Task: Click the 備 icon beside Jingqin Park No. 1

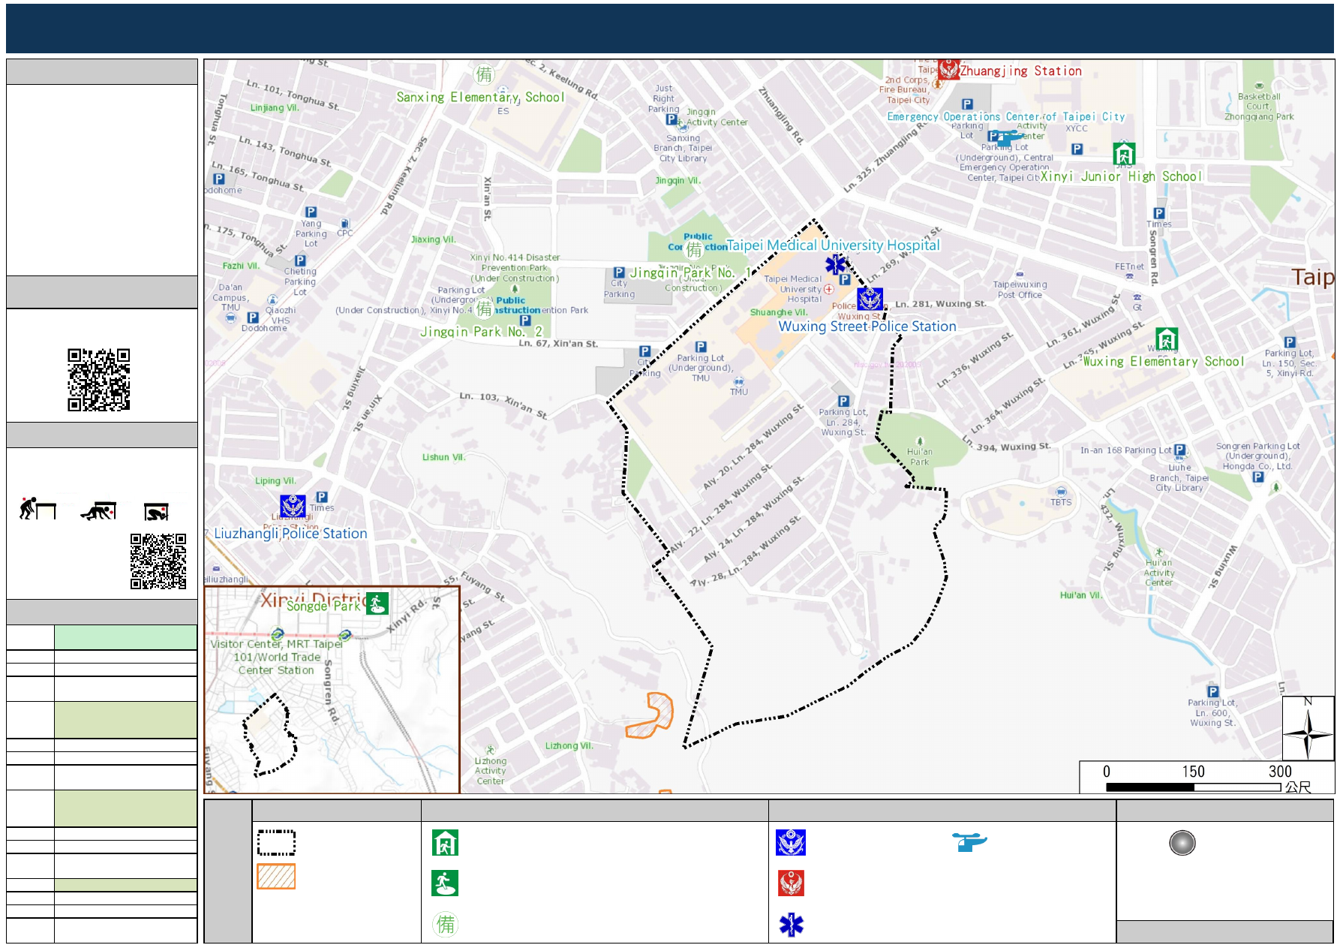Action: pyautogui.click(x=694, y=249)
